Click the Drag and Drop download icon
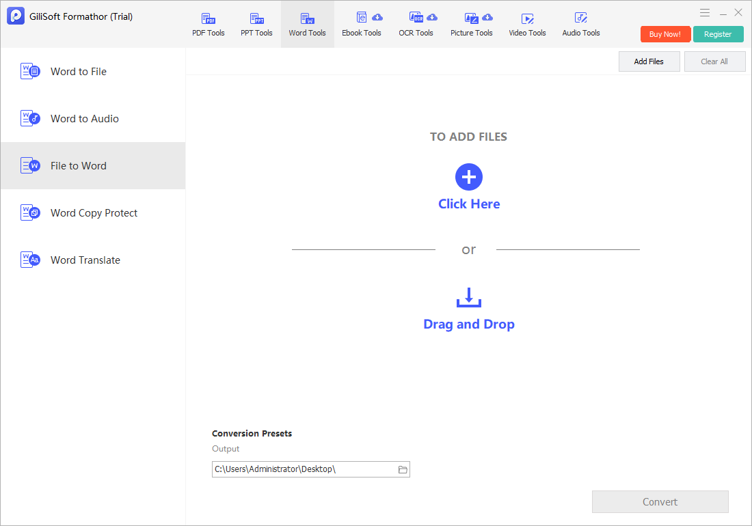The width and height of the screenshot is (752, 526). coord(468,297)
